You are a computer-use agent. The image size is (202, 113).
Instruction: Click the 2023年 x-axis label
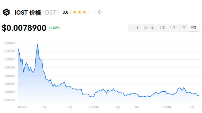point(94,107)
